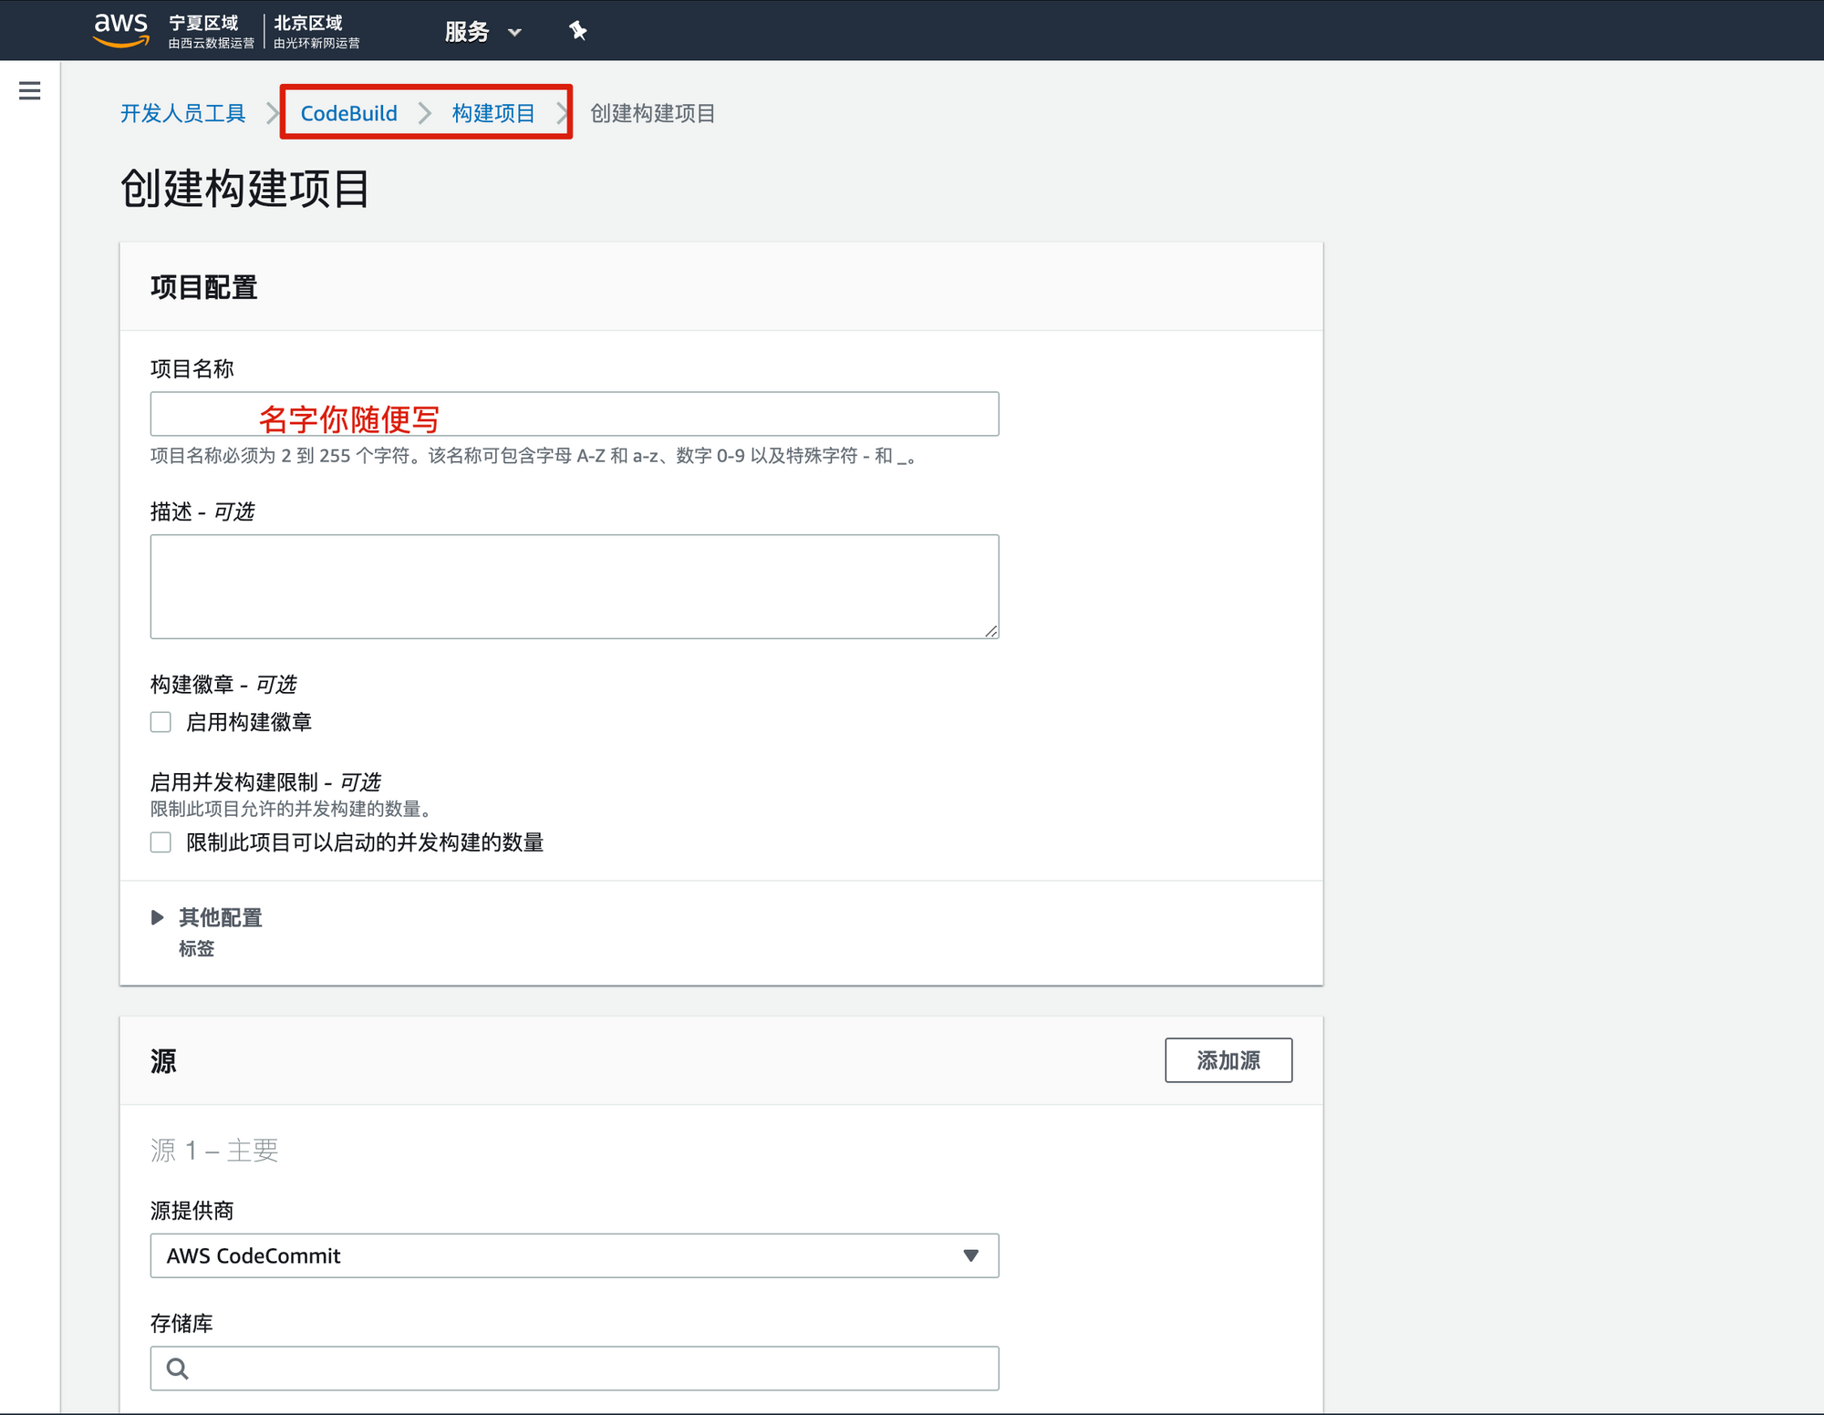Click inside the 描述 description textarea
The image size is (1824, 1415).
click(x=574, y=586)
